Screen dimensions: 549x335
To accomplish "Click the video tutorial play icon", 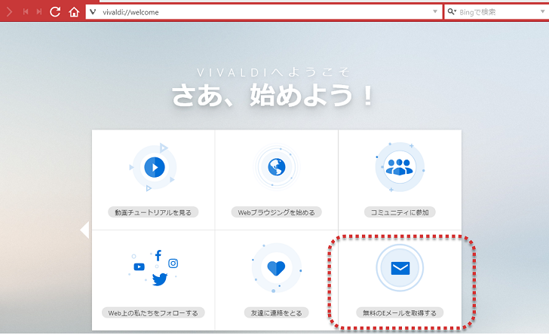I will coord(155,167).
